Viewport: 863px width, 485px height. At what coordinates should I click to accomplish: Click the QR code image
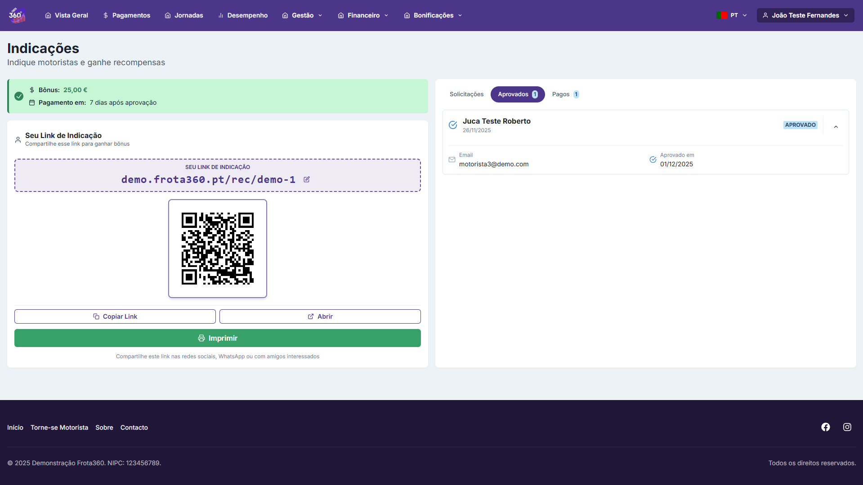click(218, 249)
